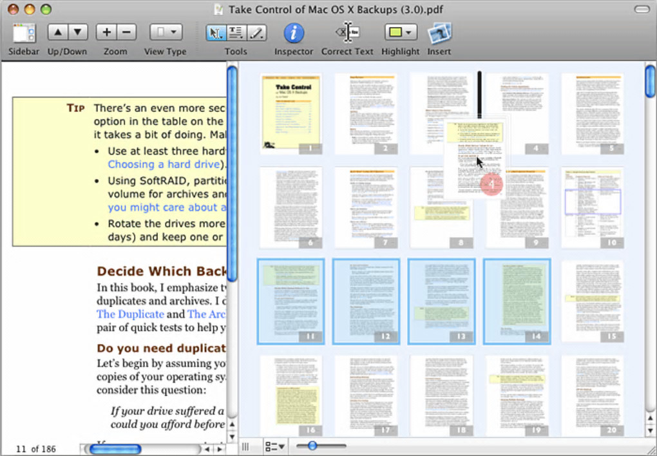Select page 15 thumbnail

[x=593, y=301]
